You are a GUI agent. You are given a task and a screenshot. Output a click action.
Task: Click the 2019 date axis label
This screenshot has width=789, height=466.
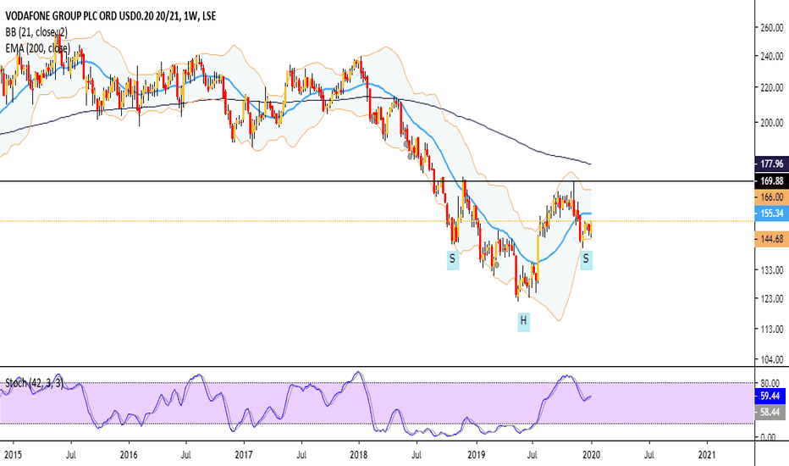476,455
